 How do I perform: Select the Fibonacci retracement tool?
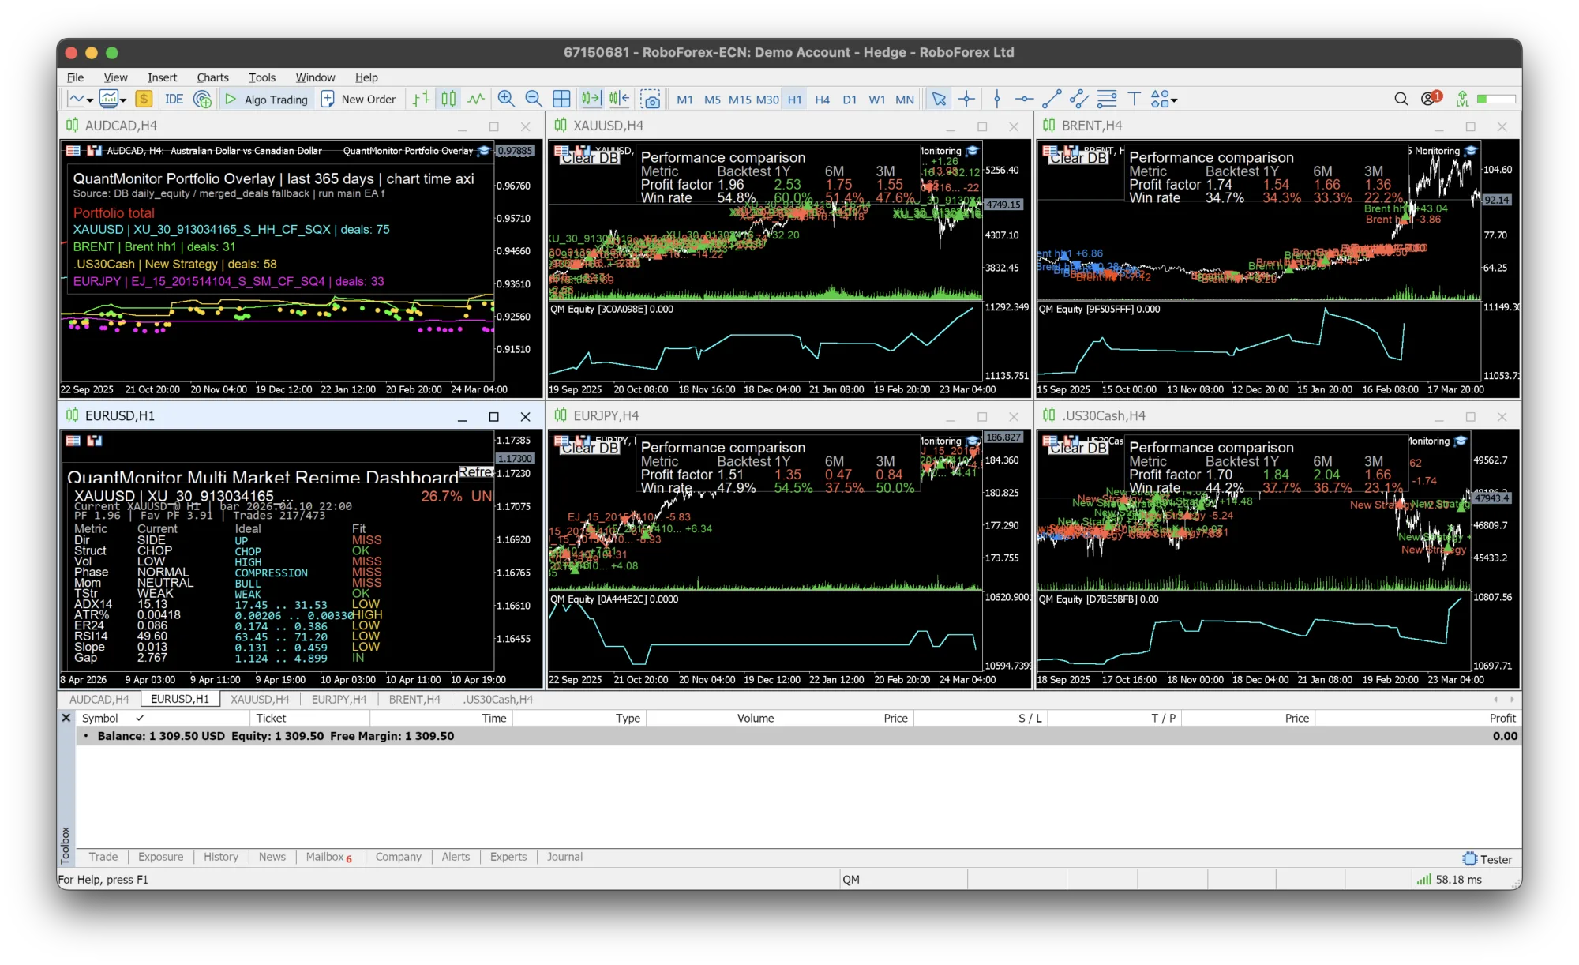(x=1107, y=99)
